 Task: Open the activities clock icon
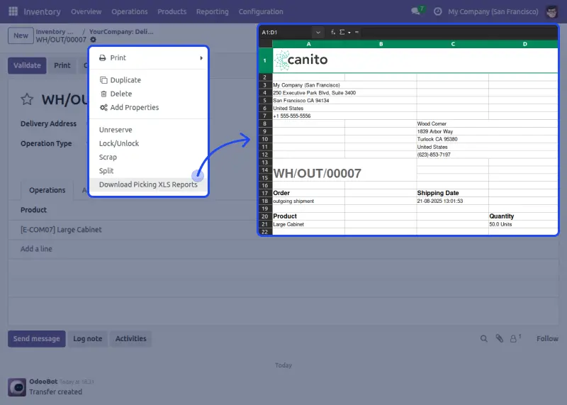(437, 11)
